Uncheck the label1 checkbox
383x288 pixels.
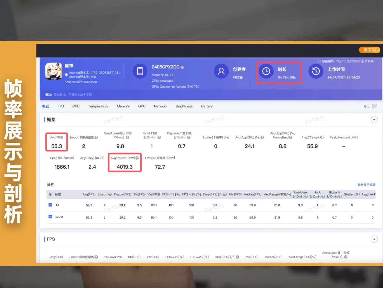(x=50, y=217)
